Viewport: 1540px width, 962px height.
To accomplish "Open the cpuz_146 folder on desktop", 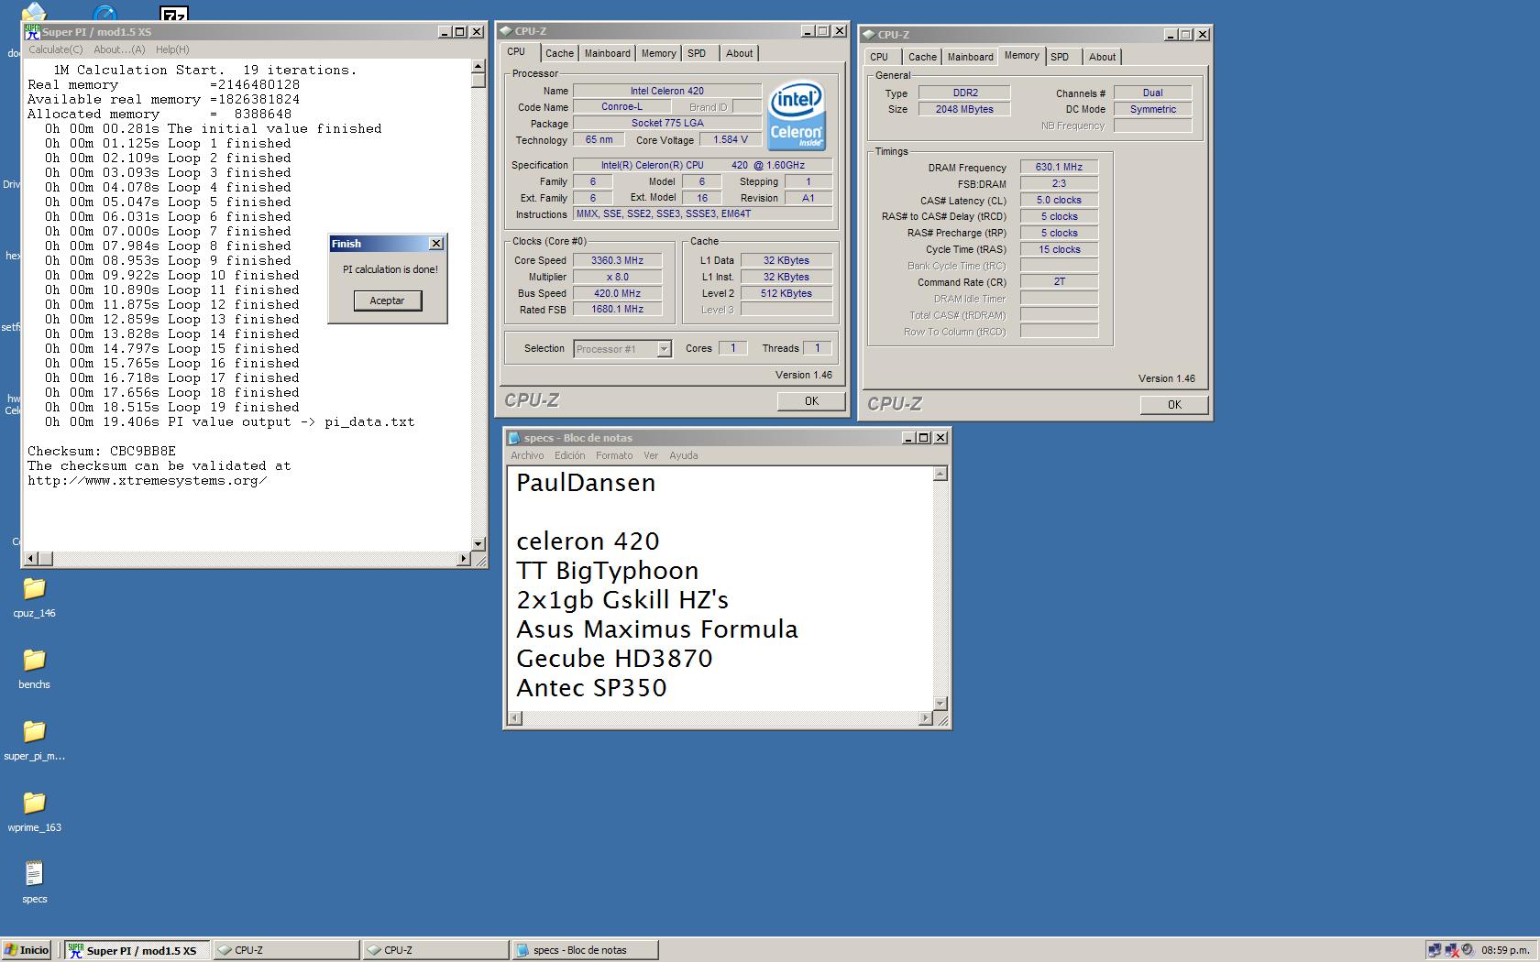I will tap(34, 588).
